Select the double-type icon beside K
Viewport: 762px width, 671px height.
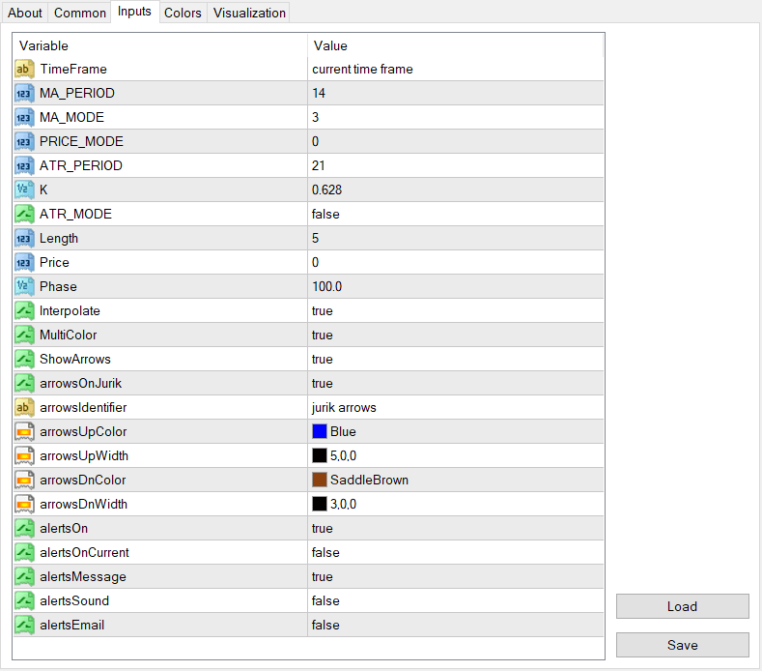[25, 190]
